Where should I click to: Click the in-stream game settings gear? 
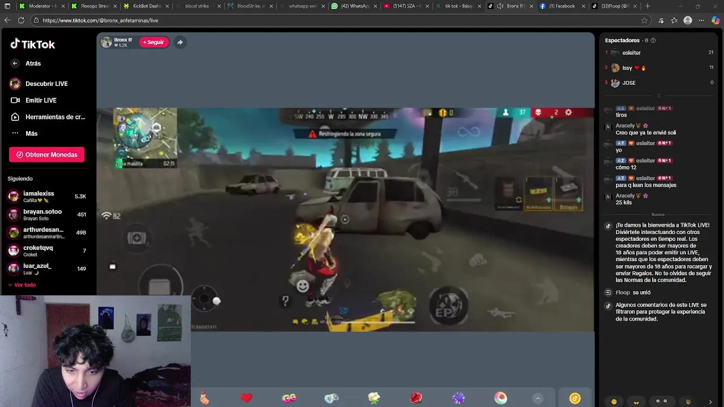point(568,112)
